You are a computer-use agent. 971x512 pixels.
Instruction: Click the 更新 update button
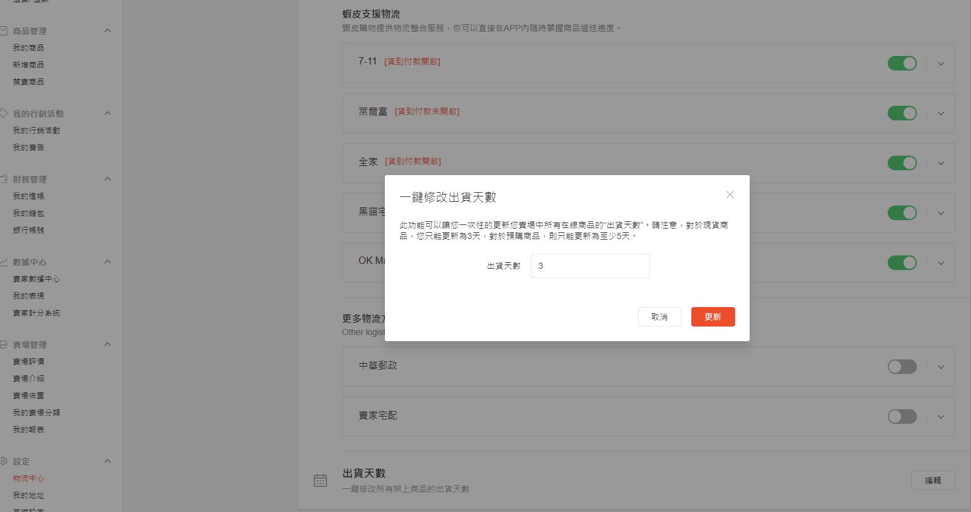coord(713,317)
